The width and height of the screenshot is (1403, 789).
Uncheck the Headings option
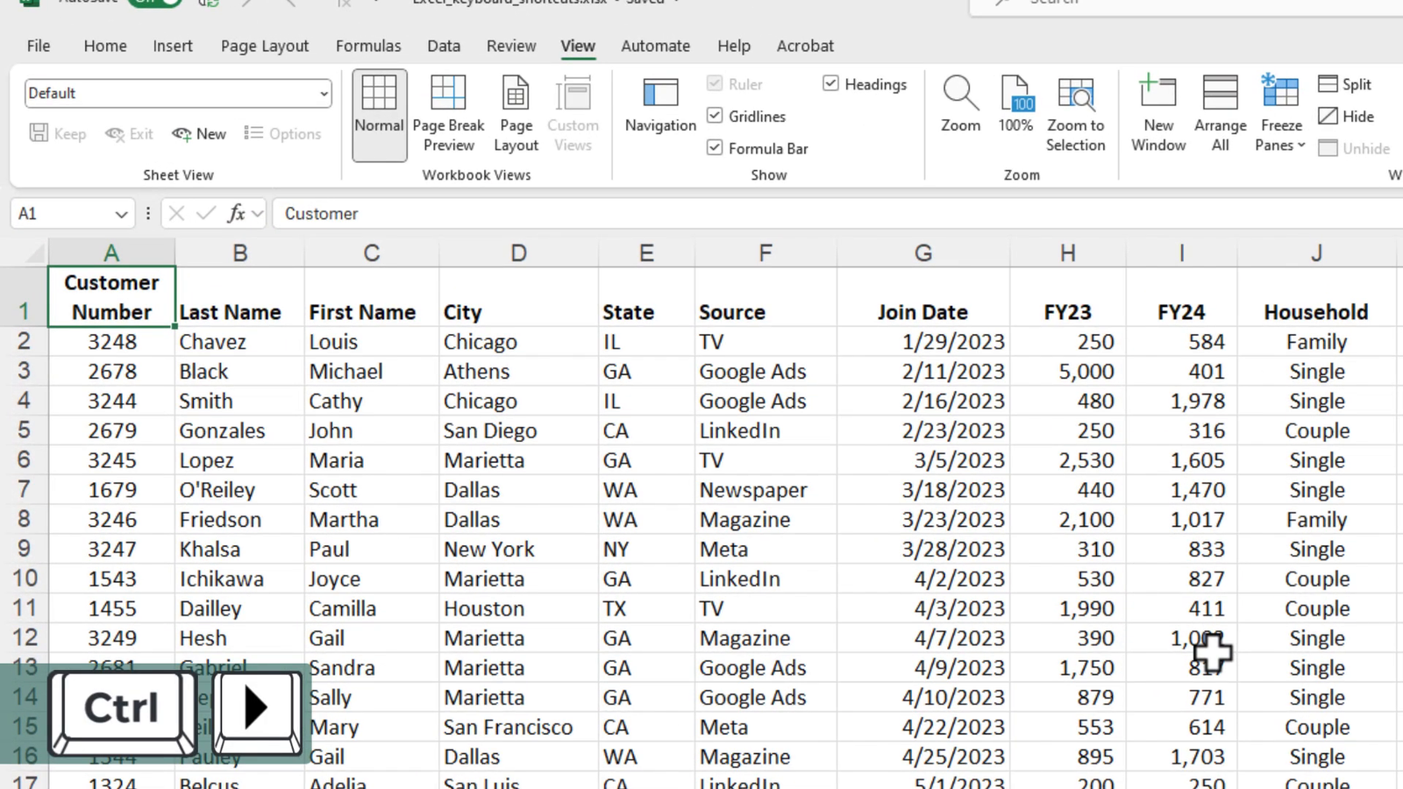point(830,83)
